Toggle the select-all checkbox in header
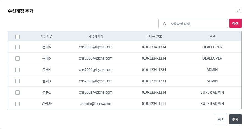 (x=17, y=36)
